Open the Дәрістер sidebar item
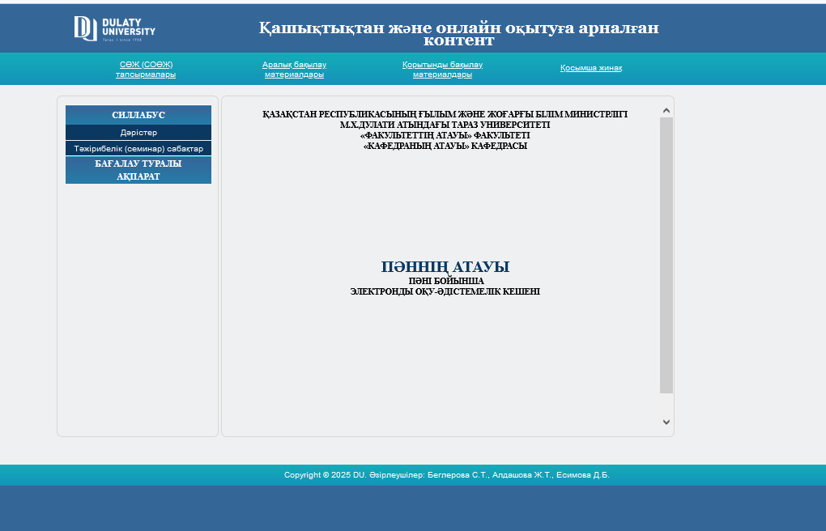This screenshot has width=826, height=531. pyautogui.click(x=138, y=133)
